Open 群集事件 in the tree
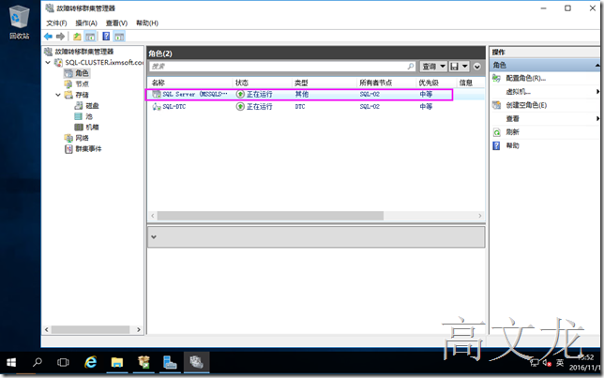 click(88, 148)
